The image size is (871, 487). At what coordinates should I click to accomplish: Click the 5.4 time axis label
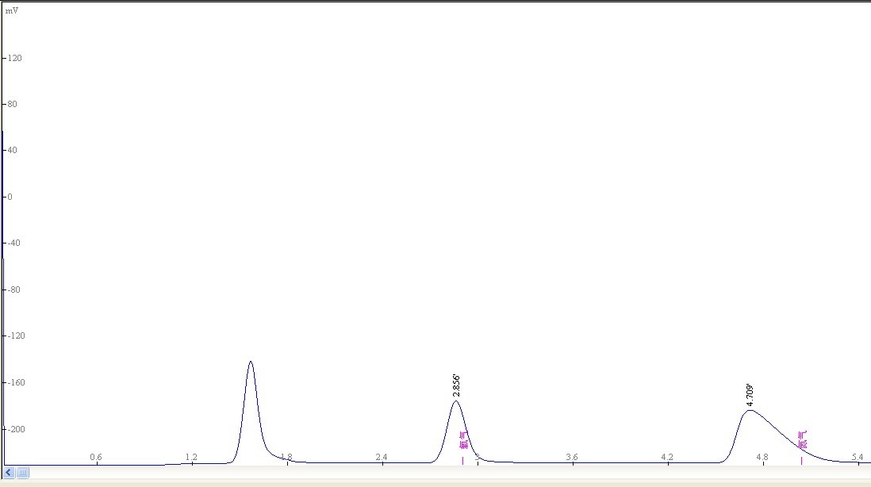pyautogui.click(x=858, y=457)
